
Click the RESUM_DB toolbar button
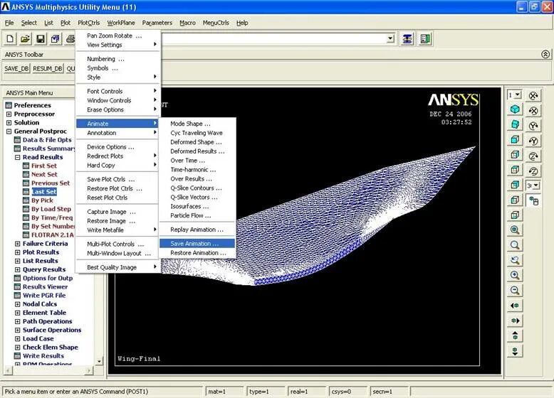[47, 68]
